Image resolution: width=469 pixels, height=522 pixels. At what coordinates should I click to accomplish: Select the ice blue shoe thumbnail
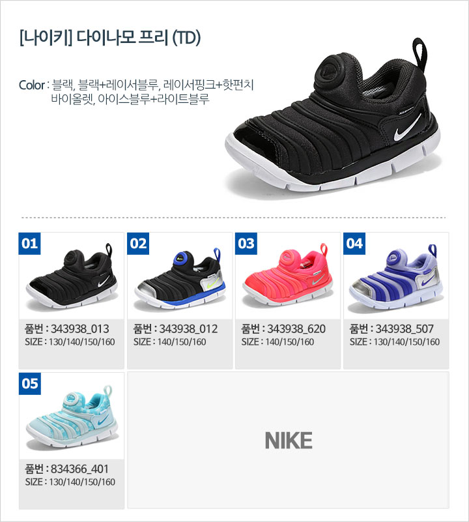[72, 416]
